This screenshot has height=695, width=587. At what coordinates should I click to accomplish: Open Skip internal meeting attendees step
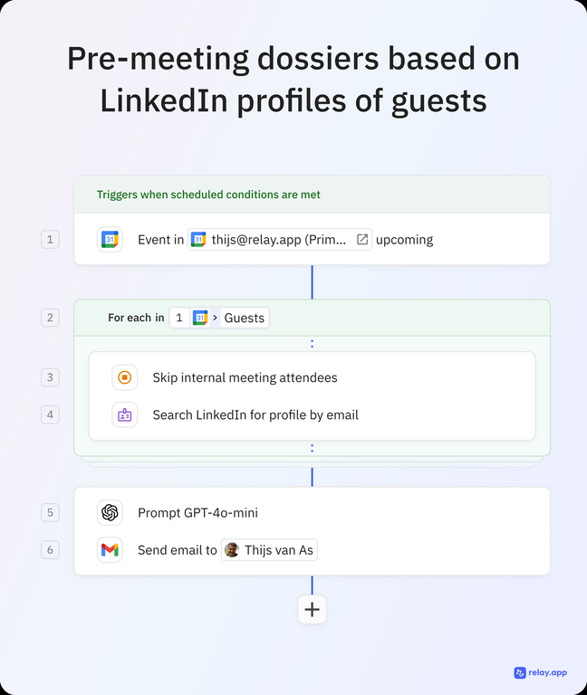tap(245, 377)
